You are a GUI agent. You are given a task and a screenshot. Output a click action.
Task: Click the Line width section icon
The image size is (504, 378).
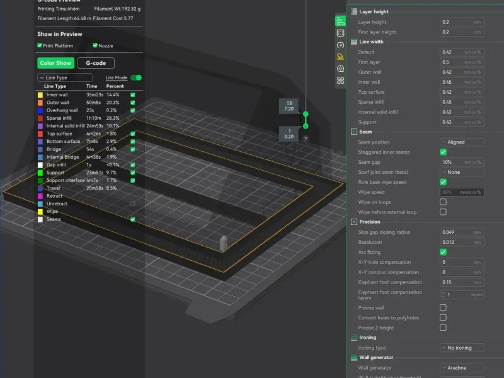coord(354,42)
